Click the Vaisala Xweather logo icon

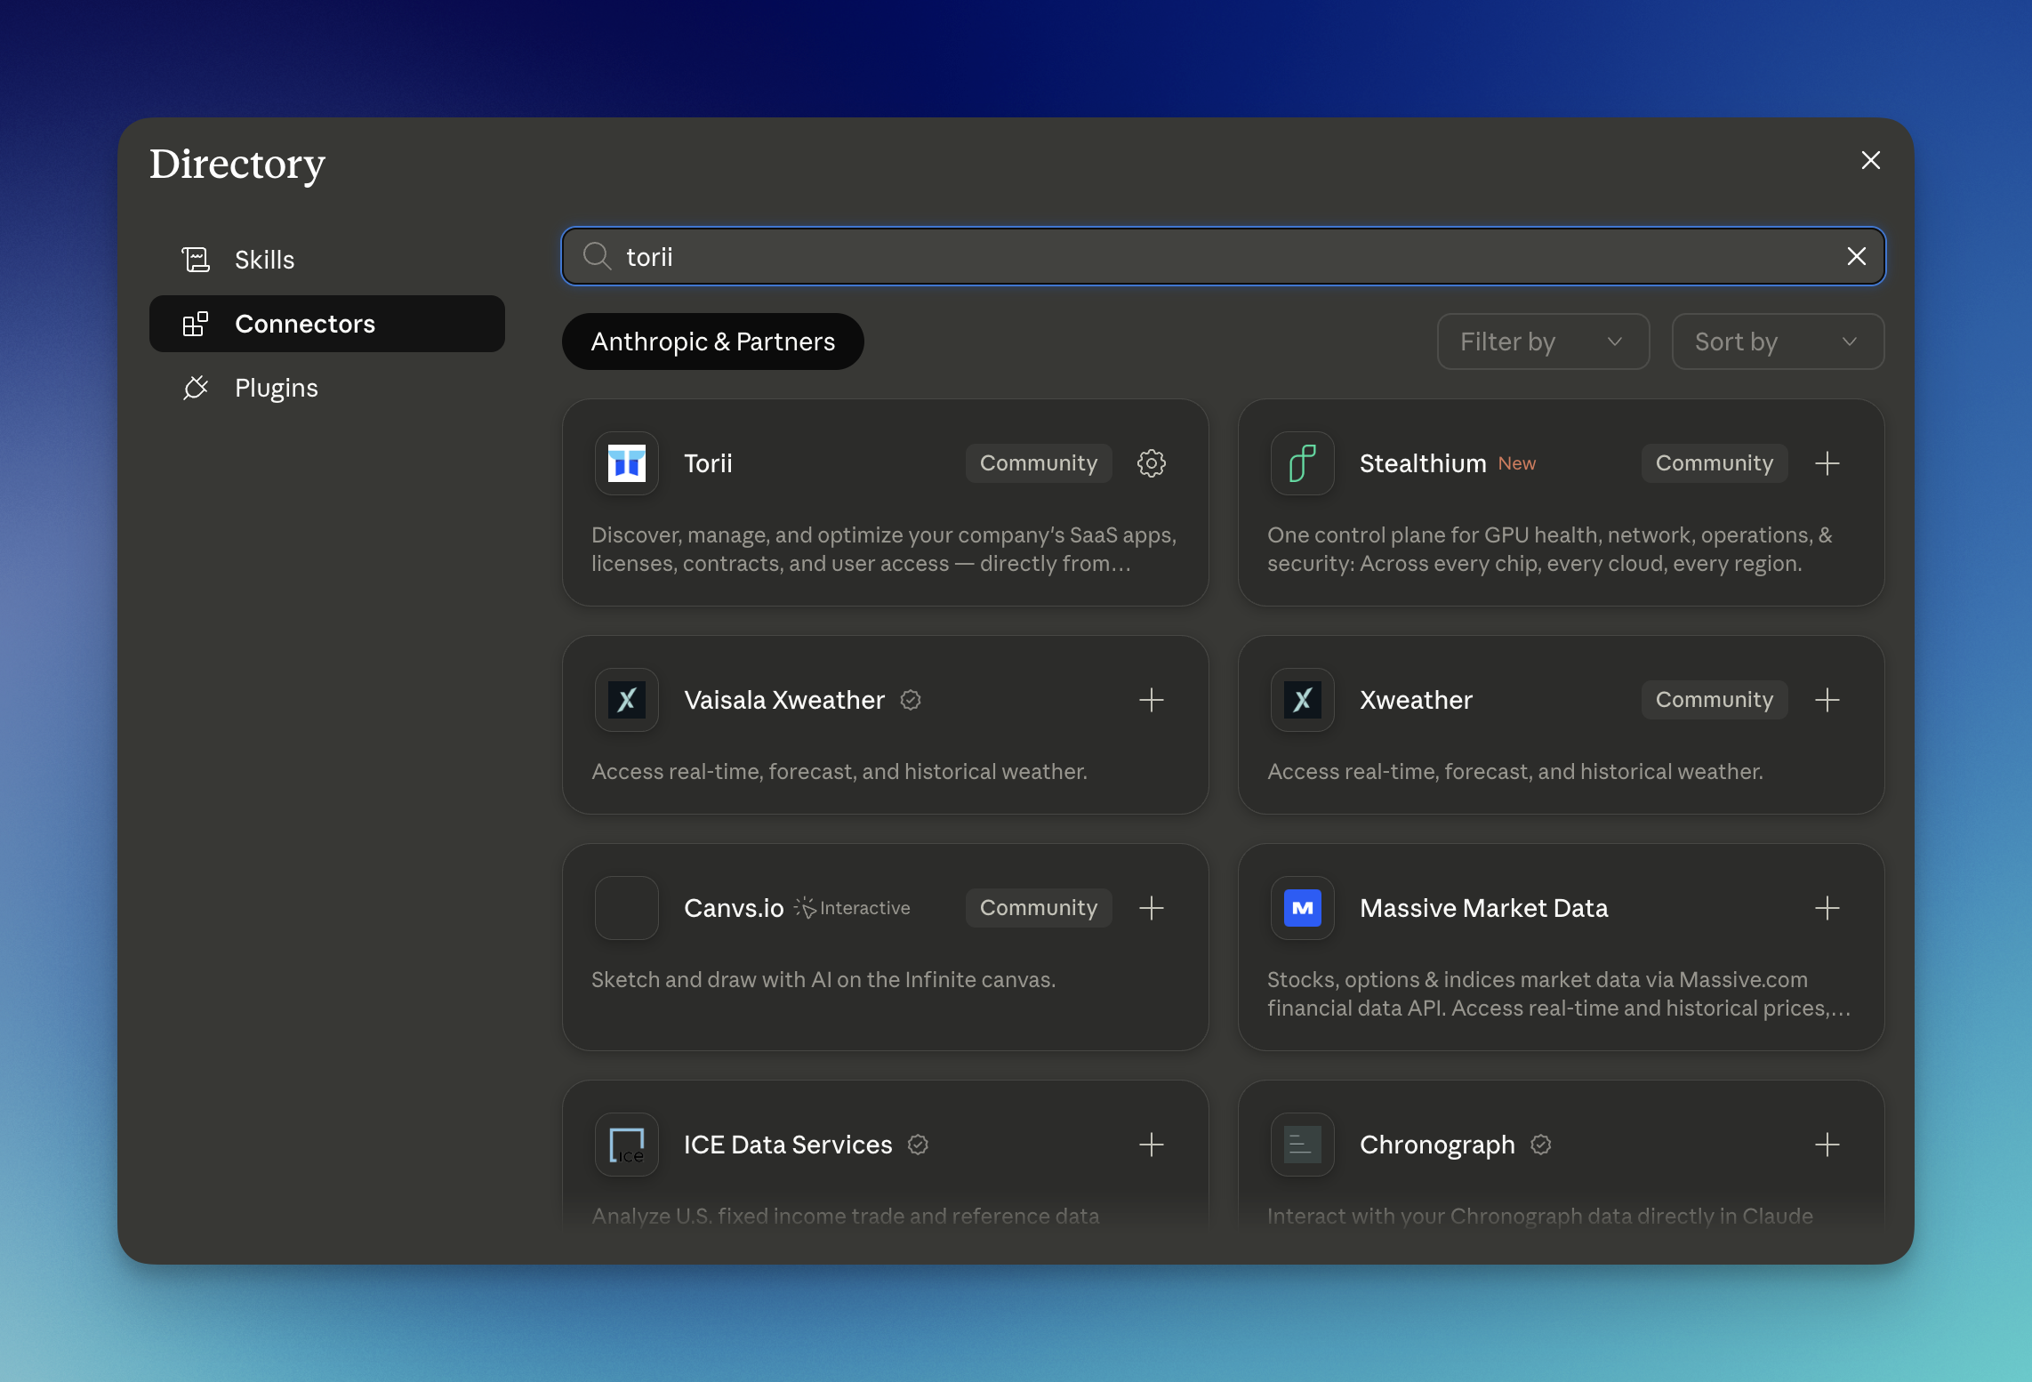pos(627,700)
